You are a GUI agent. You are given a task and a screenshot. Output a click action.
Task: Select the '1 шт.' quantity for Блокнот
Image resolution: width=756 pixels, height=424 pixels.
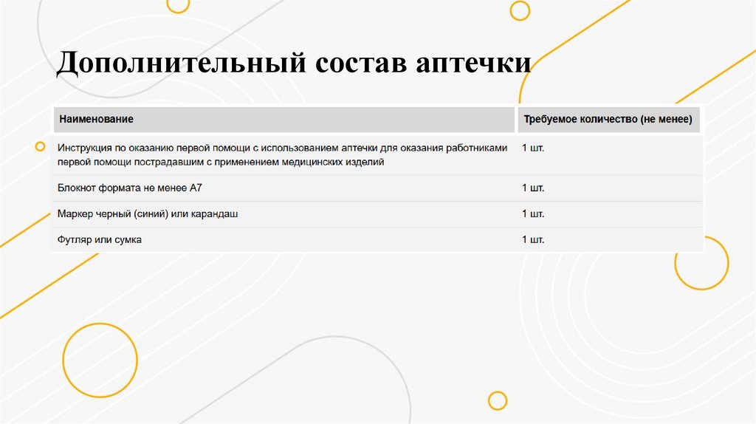tap(533, 188)
